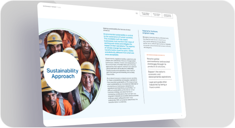Click the 'Governments, regulators bodies' paragraph
Viewport: 235px width, 128px height.
121,67
